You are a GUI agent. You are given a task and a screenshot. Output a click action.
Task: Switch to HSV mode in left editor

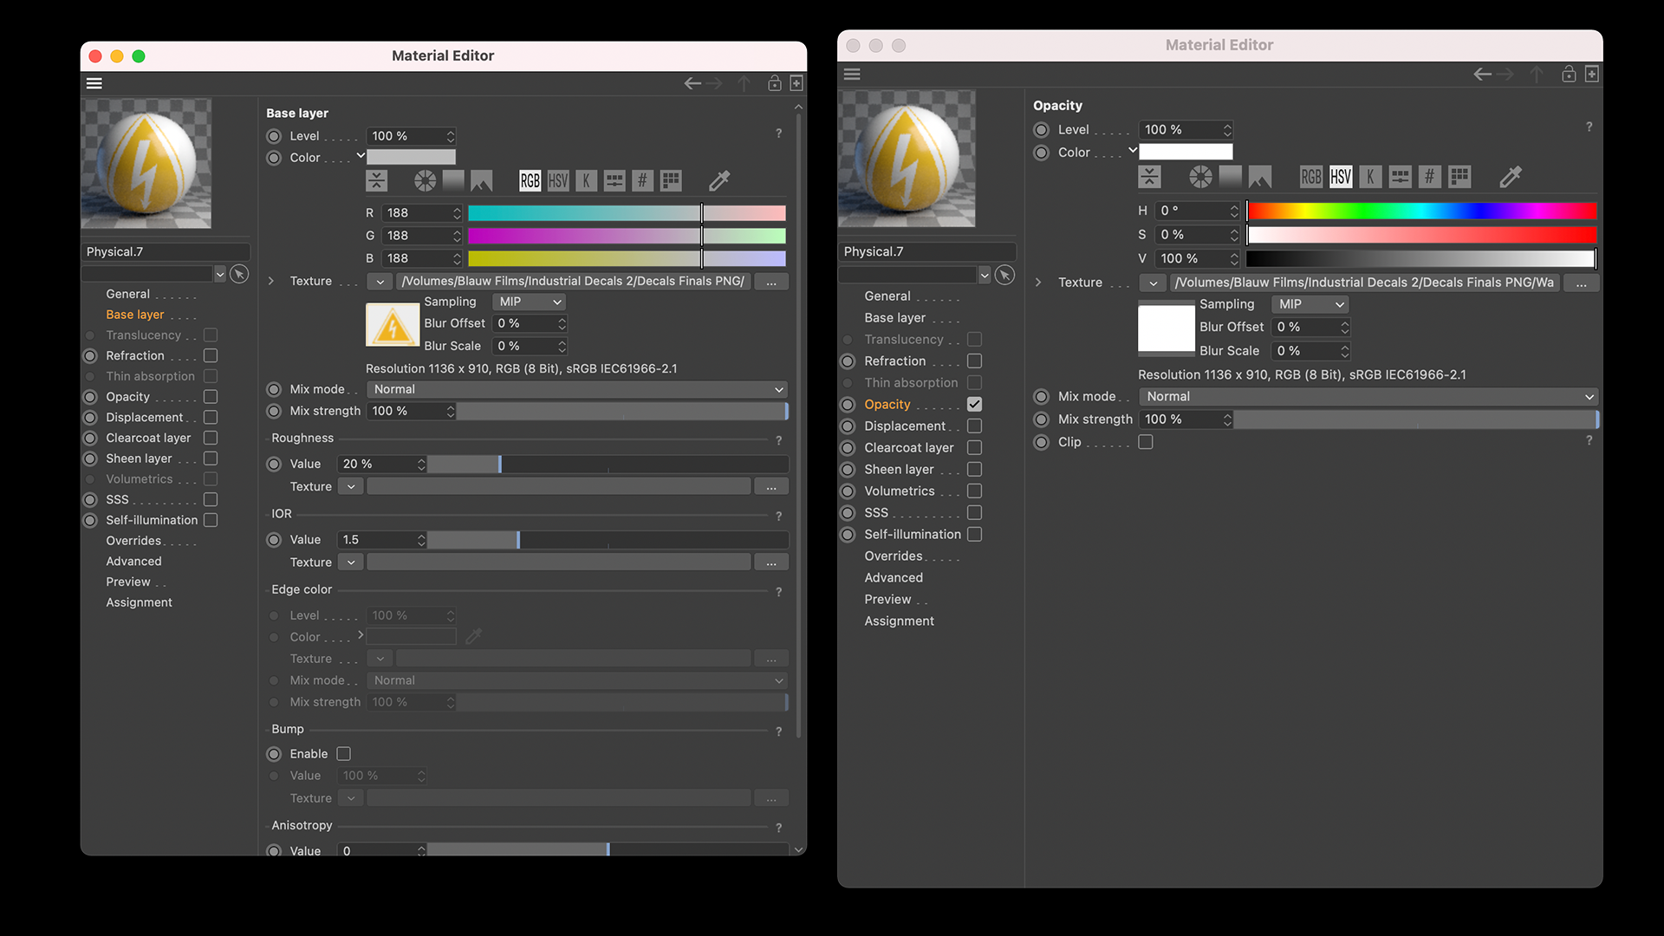pos(558,180)
